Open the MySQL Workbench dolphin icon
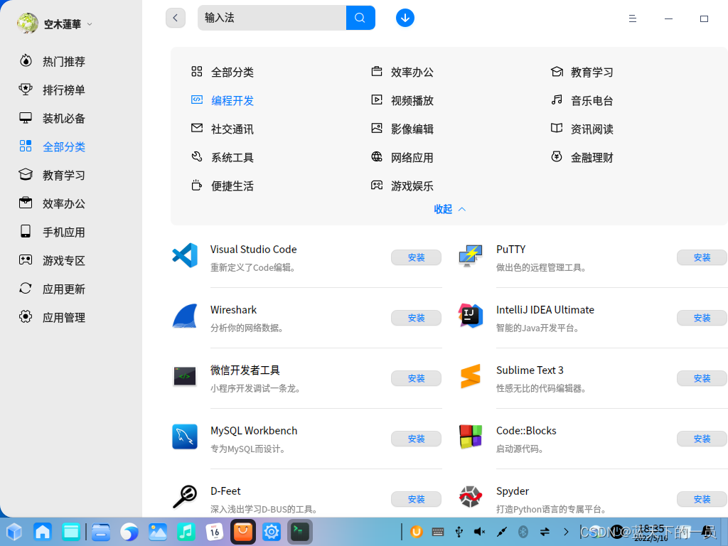The image size is (728, 546). [x=185, y=437]
